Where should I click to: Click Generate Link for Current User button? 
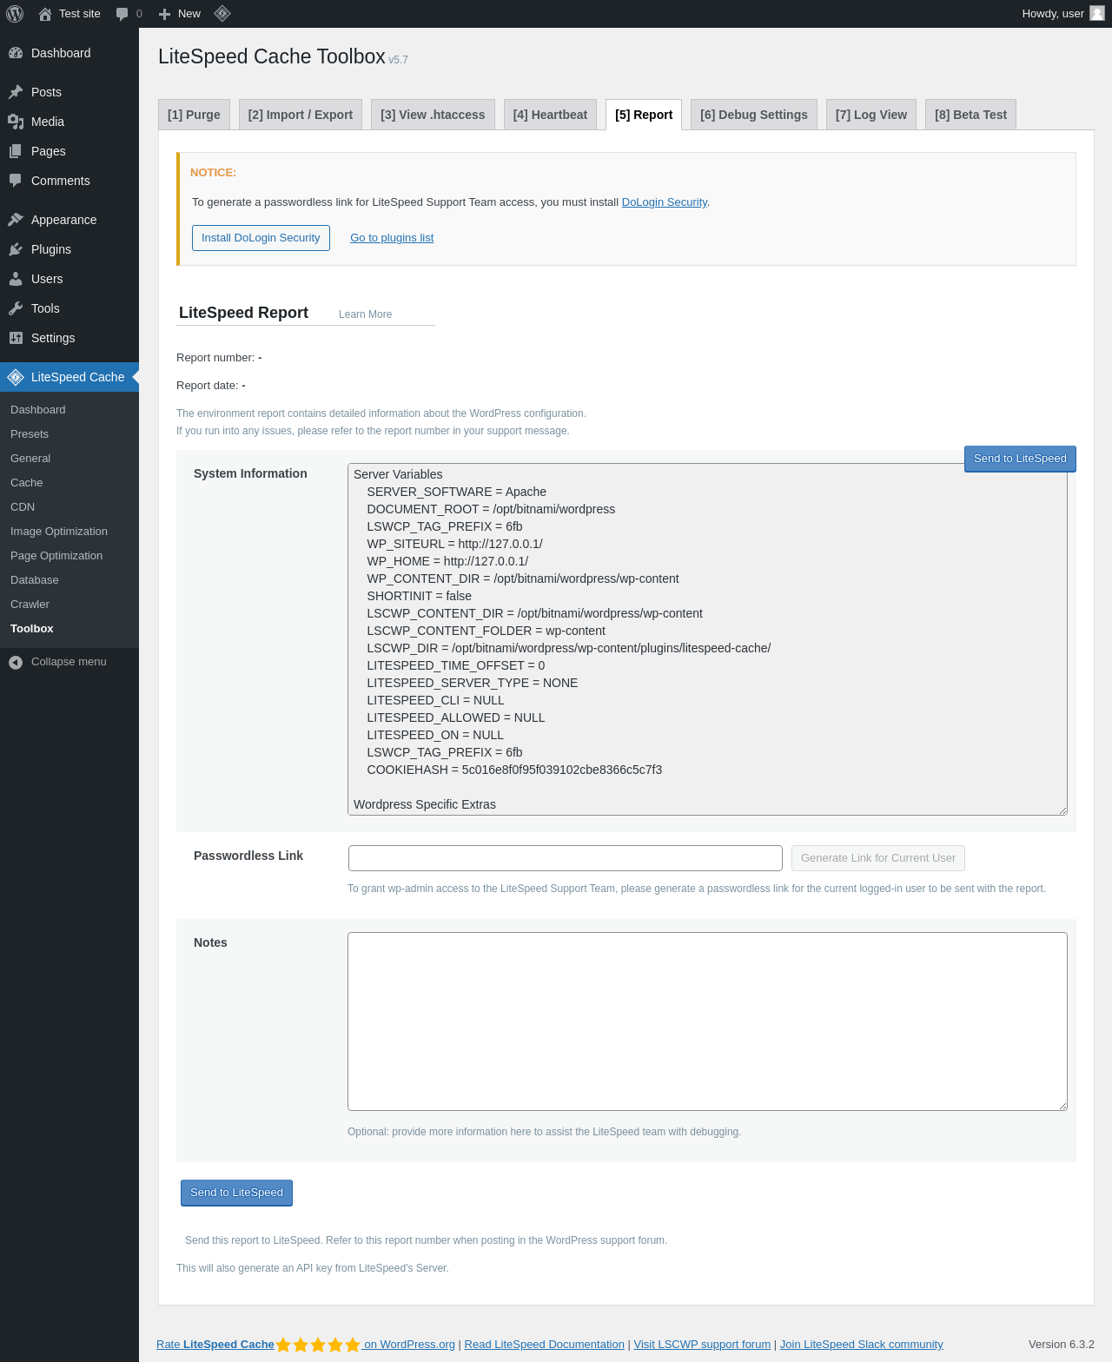(x=878, y=858)
